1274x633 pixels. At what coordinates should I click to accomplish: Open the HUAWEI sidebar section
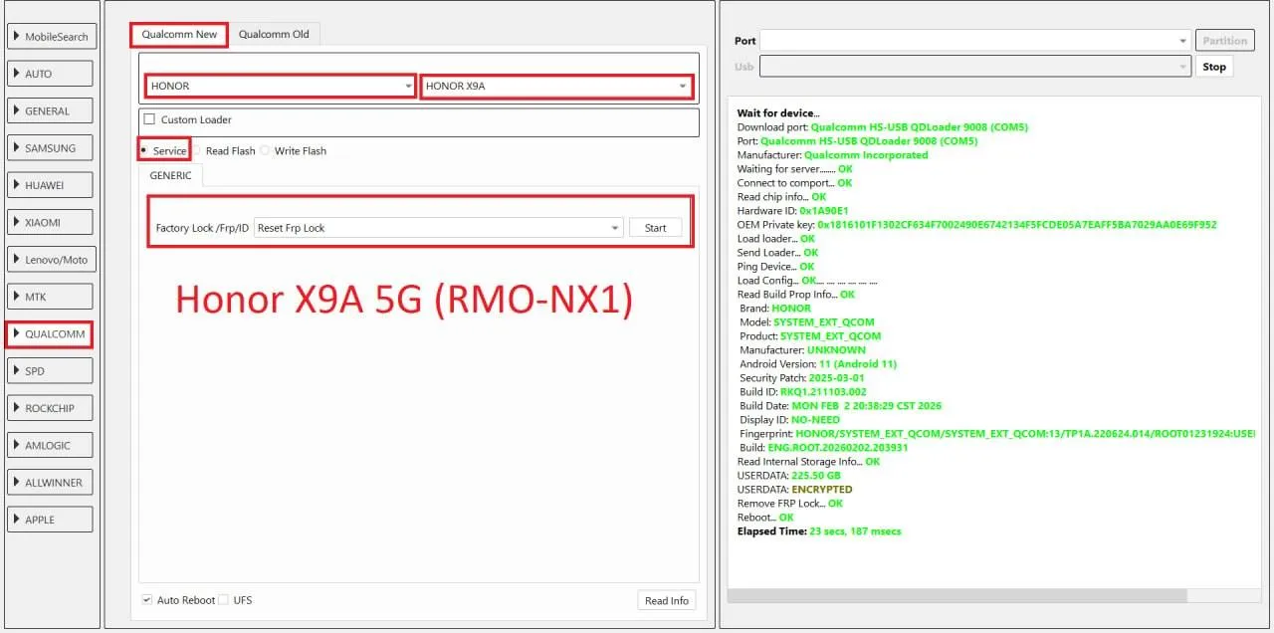pyautogui.click(x=50, y=185)
